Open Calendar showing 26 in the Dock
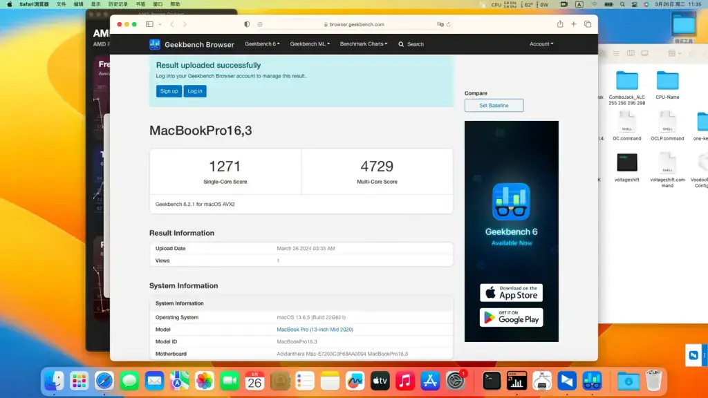This screenshot has width=708, height=398. coord(254,381)
